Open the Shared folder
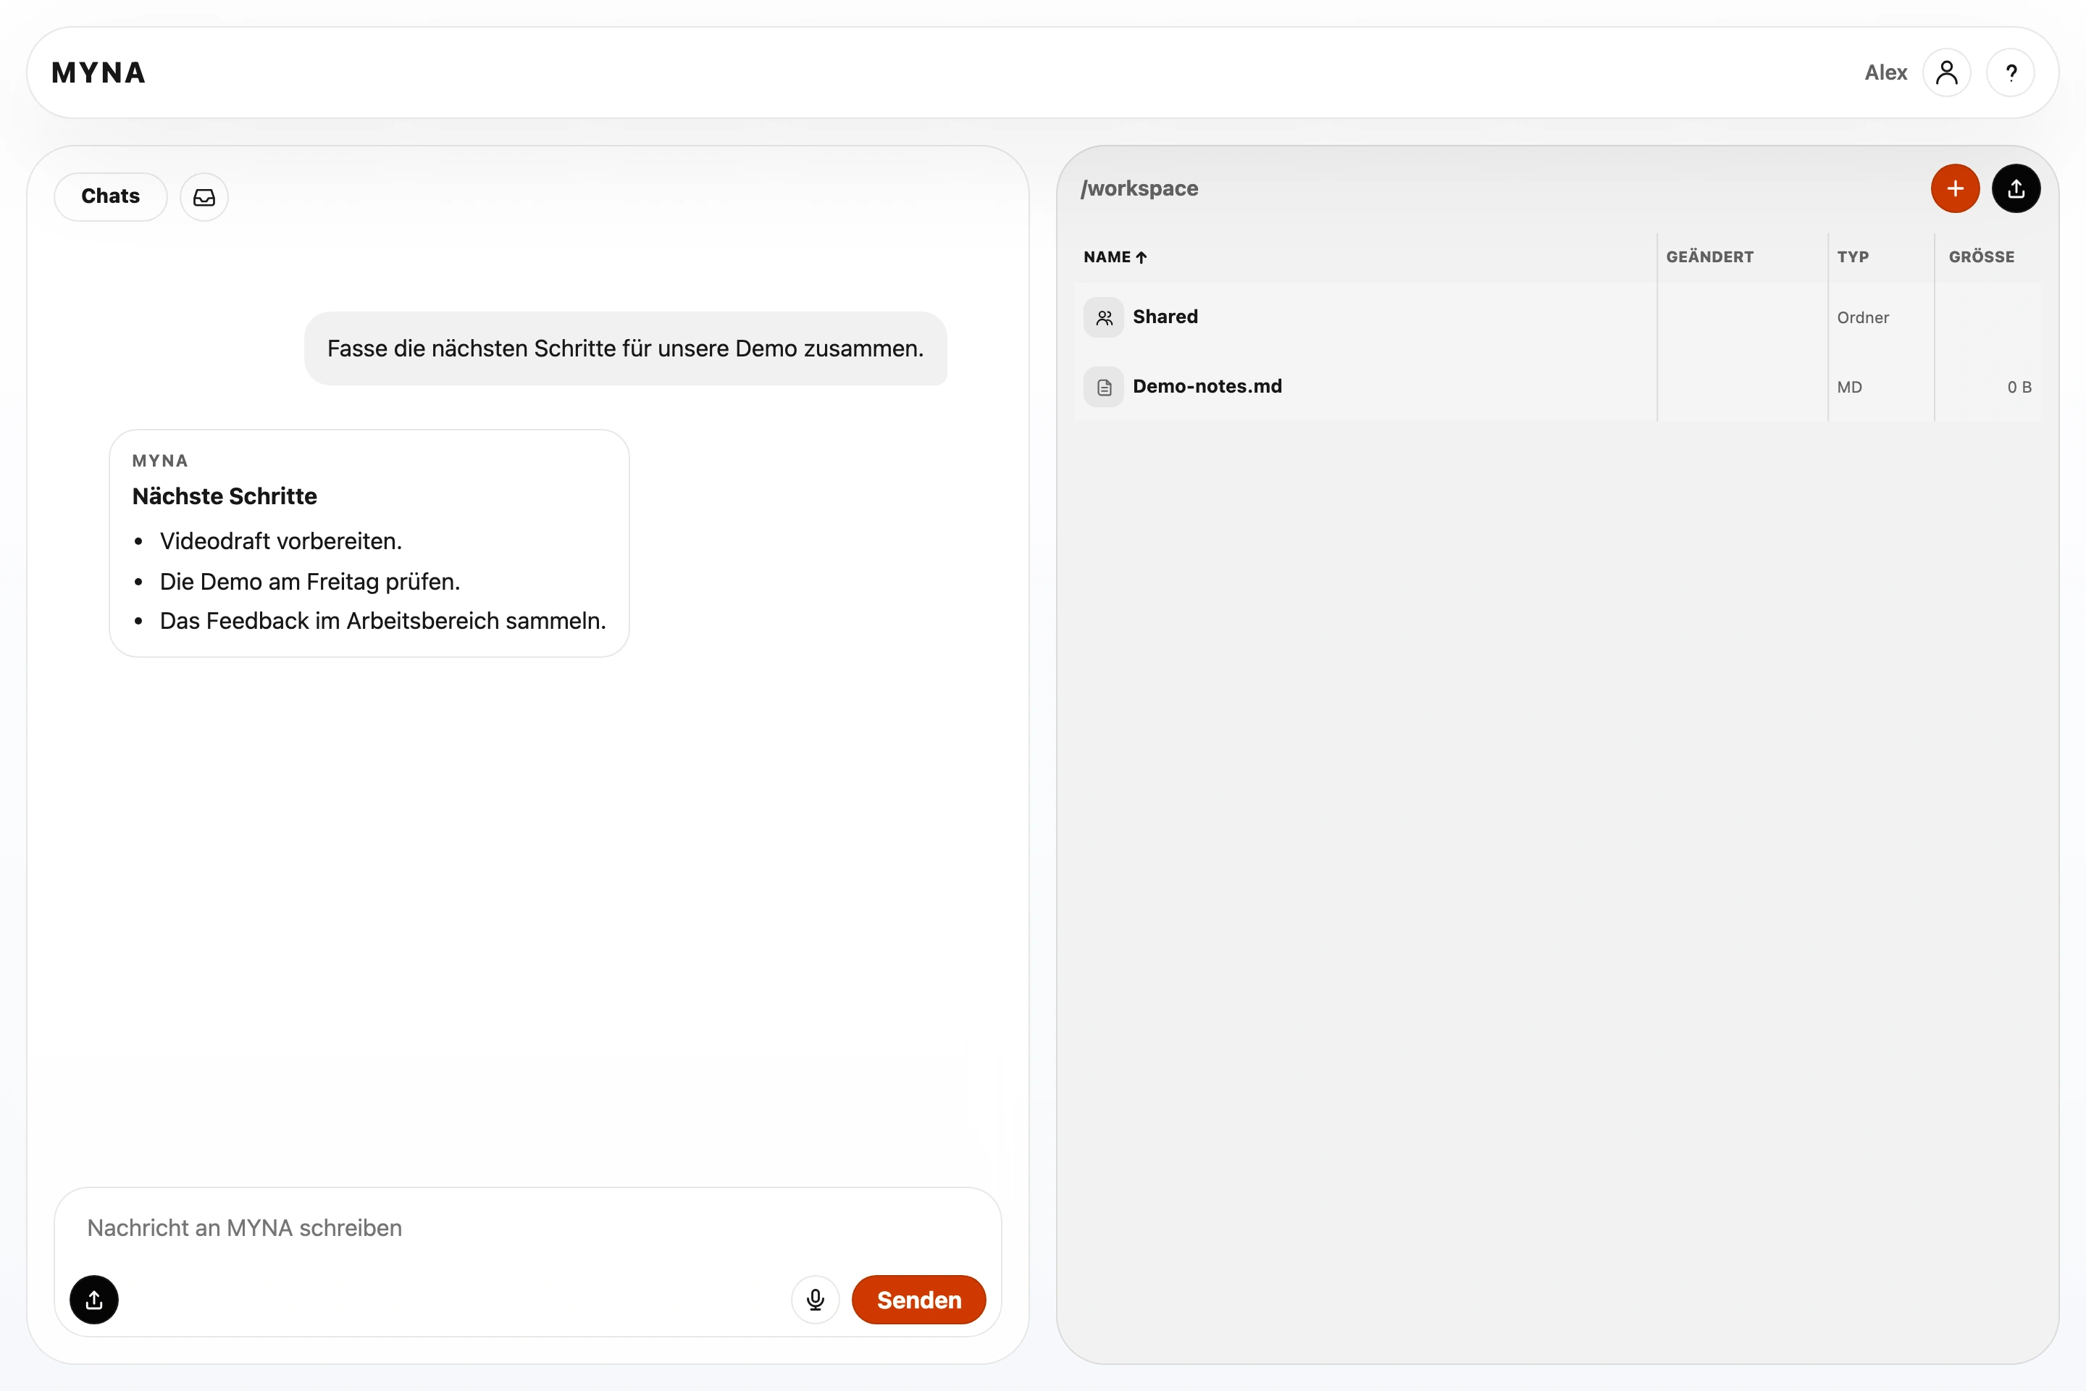This screenshot has height=1391, width=2086. [x=1165, y=317]
